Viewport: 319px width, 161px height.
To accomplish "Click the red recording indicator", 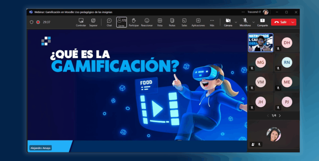I will click(x=38, y=22).
